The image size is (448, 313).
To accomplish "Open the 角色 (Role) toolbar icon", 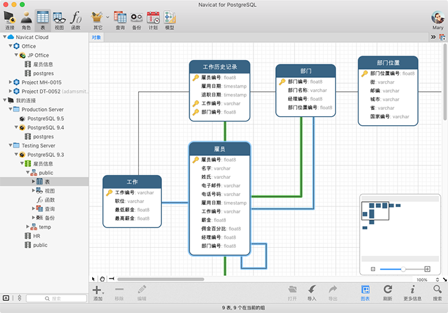I will point(26,20).
